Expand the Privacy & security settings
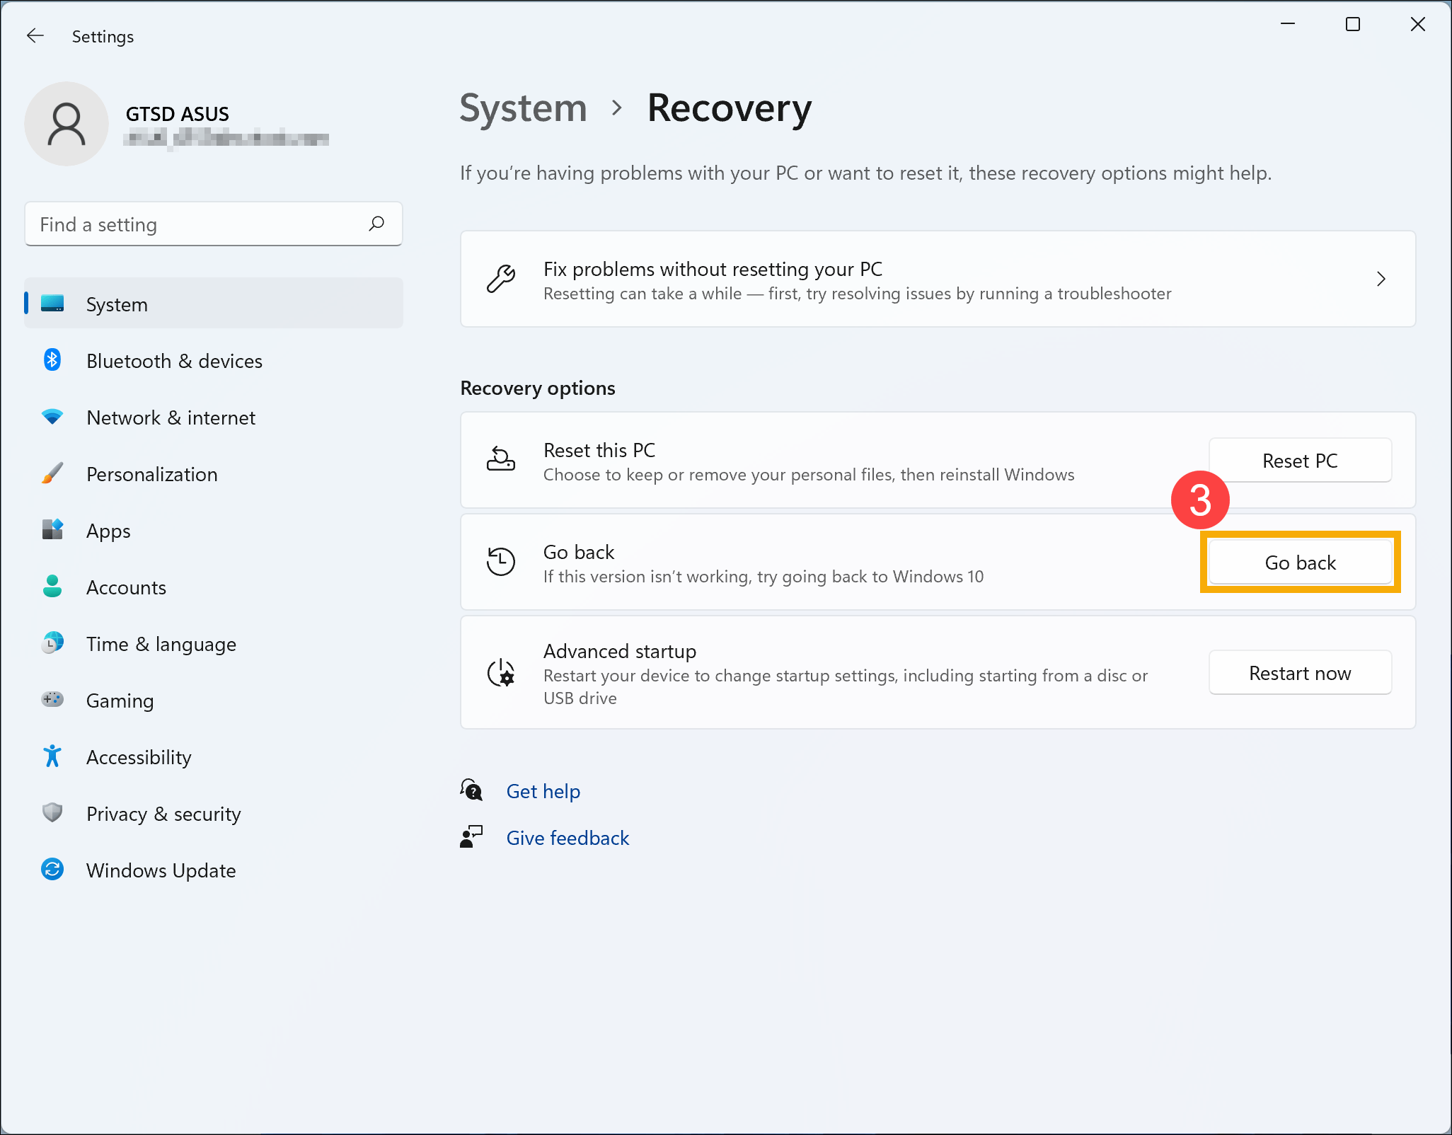Image resolution: width=1452 pixels, height=1135 pixels. 163,813
